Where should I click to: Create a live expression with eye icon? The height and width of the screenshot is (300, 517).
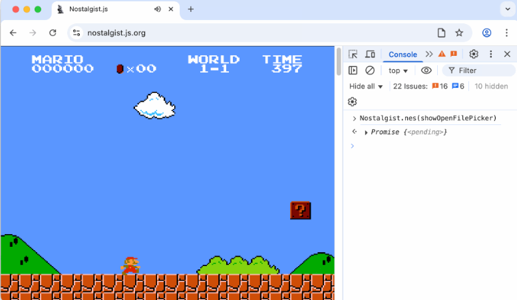pos(426,71)
